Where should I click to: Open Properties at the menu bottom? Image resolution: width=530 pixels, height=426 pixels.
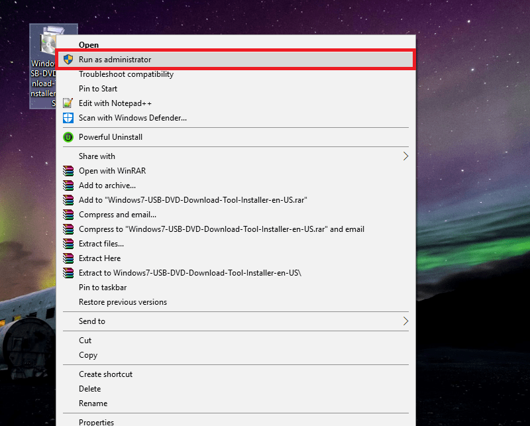236,421
